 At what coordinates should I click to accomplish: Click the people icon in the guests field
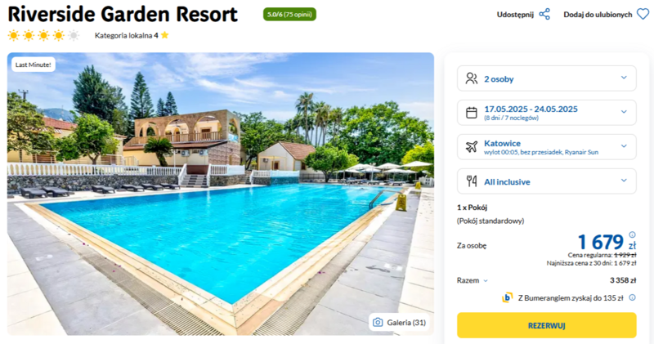[472, 78]
